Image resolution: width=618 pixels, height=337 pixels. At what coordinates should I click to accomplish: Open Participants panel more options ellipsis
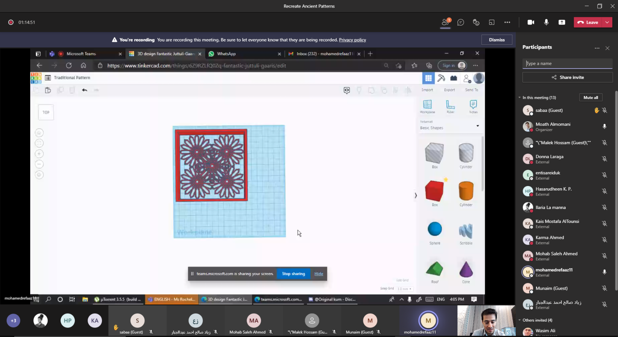[597, 48]
